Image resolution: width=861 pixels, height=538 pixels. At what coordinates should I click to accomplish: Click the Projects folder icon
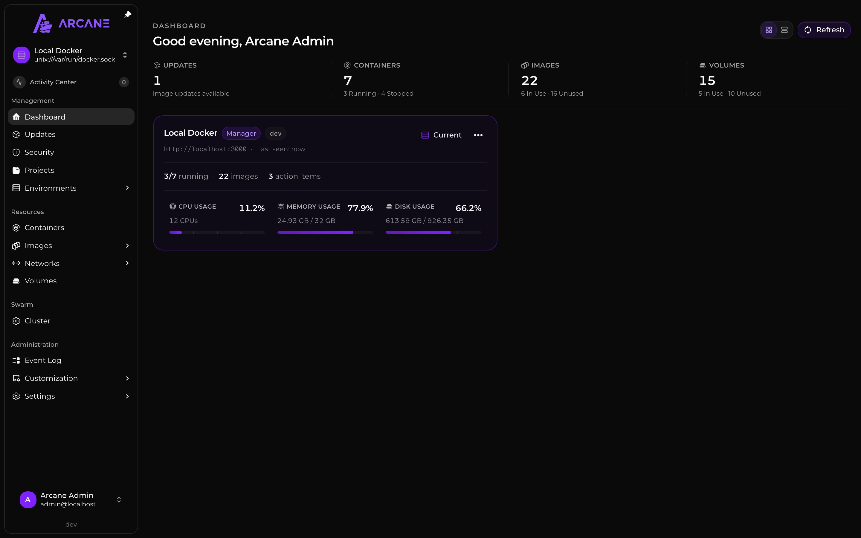16,170
